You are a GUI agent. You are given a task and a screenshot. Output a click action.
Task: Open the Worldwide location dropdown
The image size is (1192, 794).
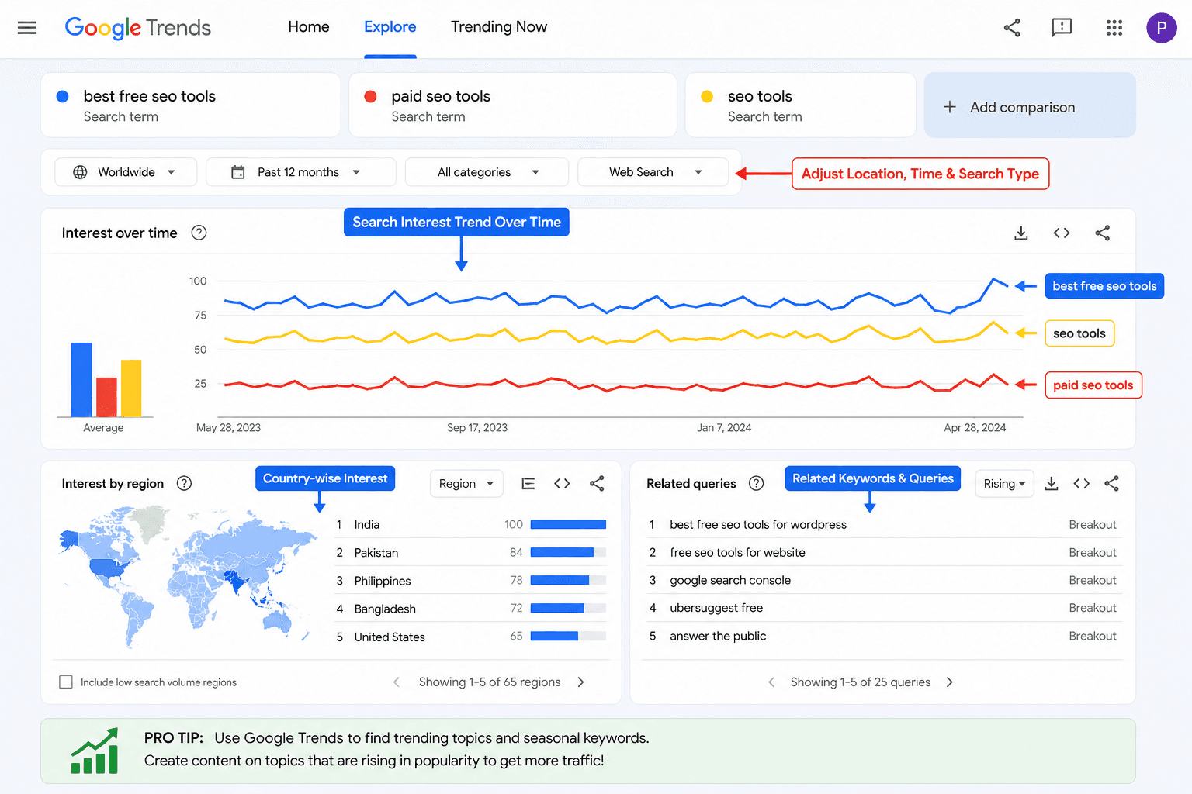tap(126, 172)
